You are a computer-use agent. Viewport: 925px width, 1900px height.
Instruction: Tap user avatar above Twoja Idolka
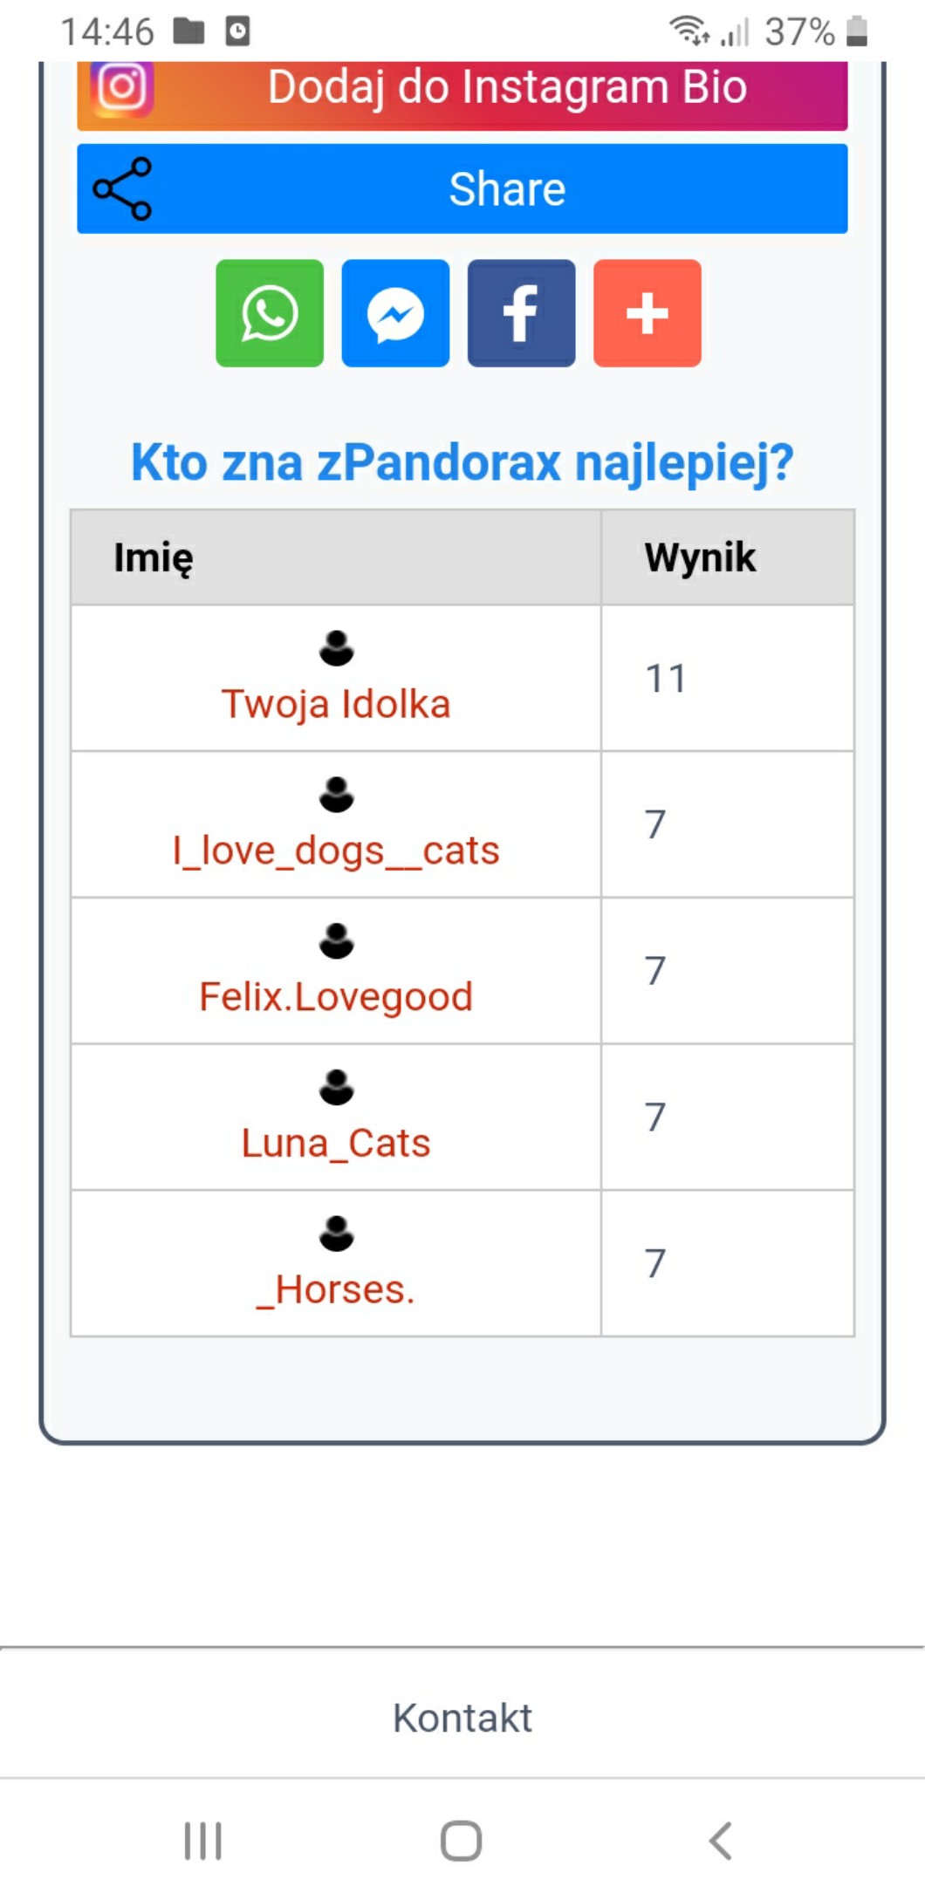[x=336, y=648]
